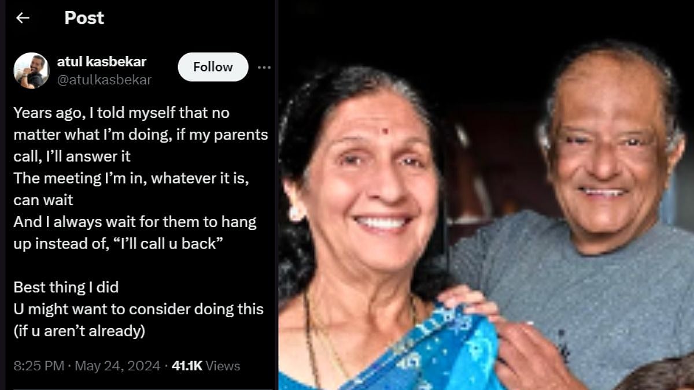Viewport: 694px width, 390px height.
Task: Select the 'U might want to consider' sentence
Action: tap(138, 309)
